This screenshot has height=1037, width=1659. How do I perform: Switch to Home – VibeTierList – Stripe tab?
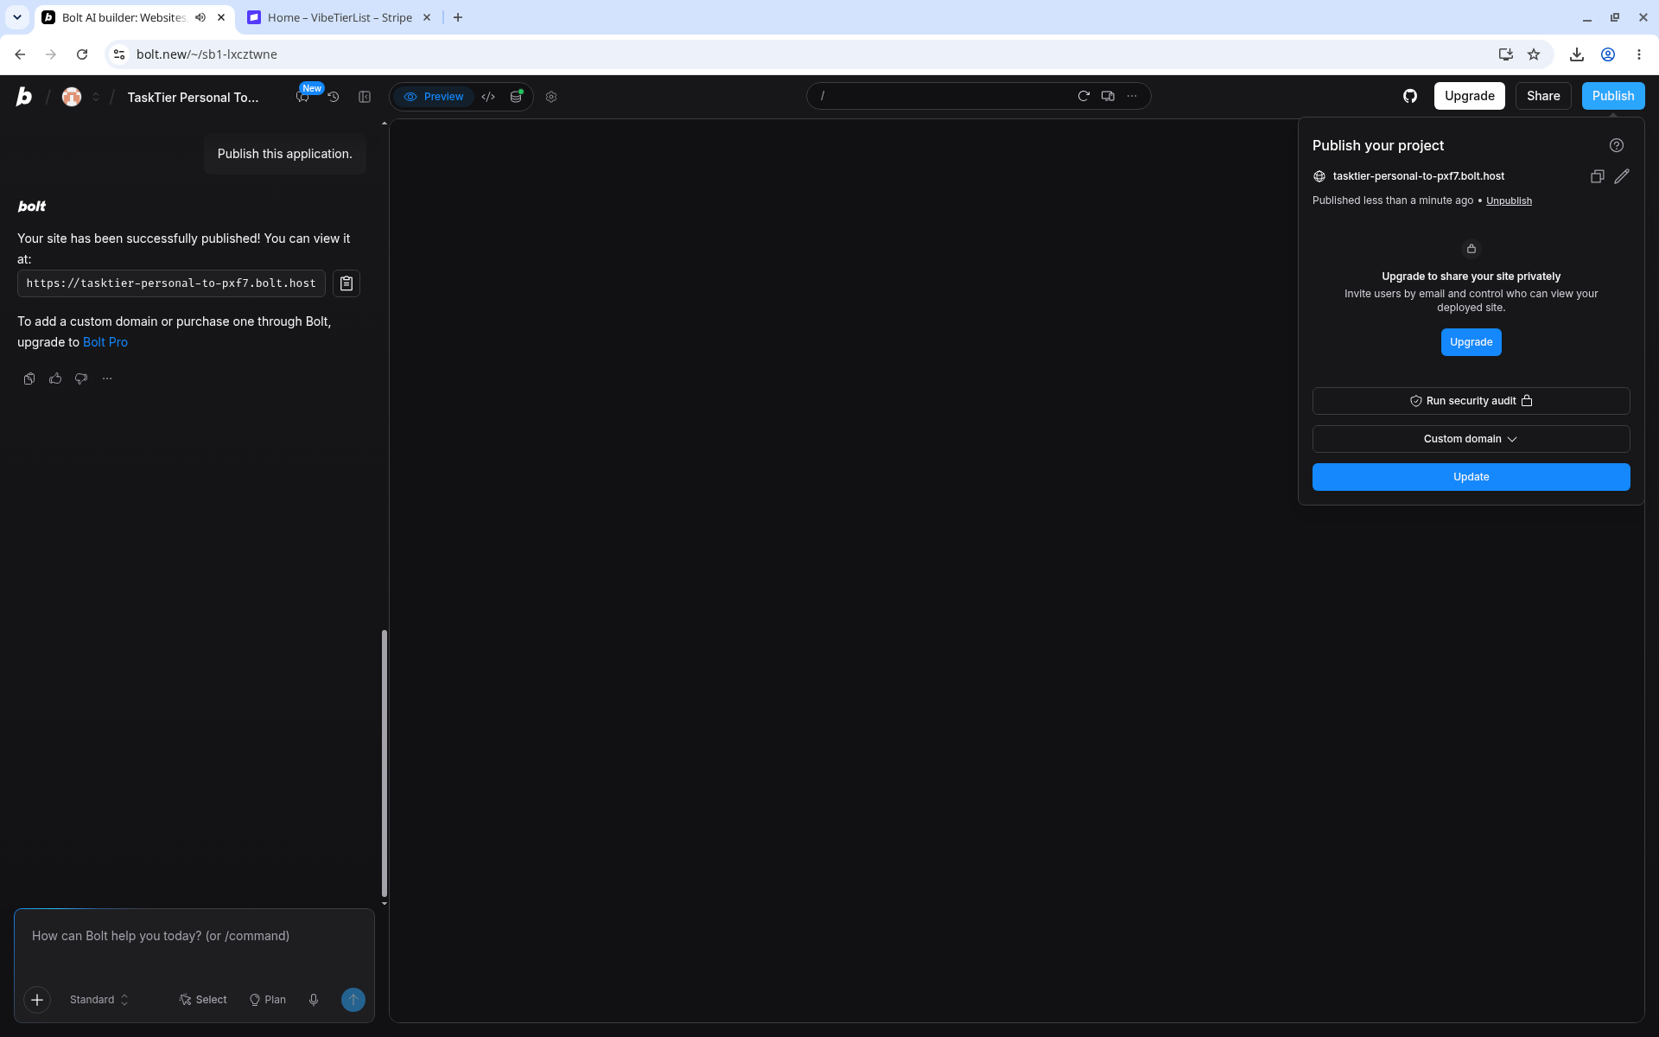click(339, 17)
